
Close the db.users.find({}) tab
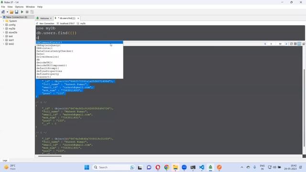[78, 18]
